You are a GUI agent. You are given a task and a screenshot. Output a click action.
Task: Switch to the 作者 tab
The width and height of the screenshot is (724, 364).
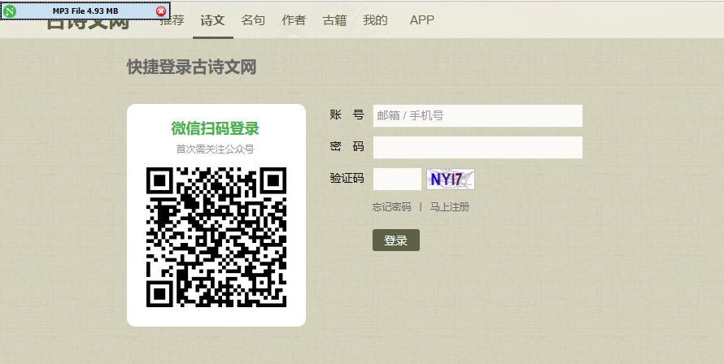(294, 19)
